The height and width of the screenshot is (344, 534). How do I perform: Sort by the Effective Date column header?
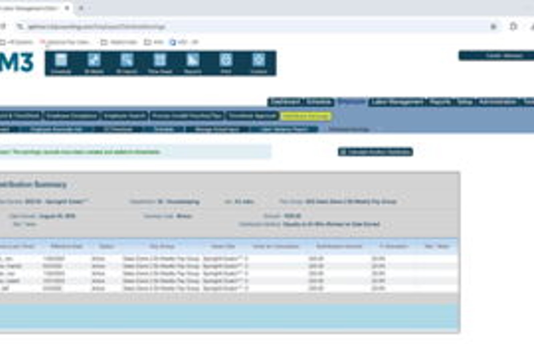66,246
